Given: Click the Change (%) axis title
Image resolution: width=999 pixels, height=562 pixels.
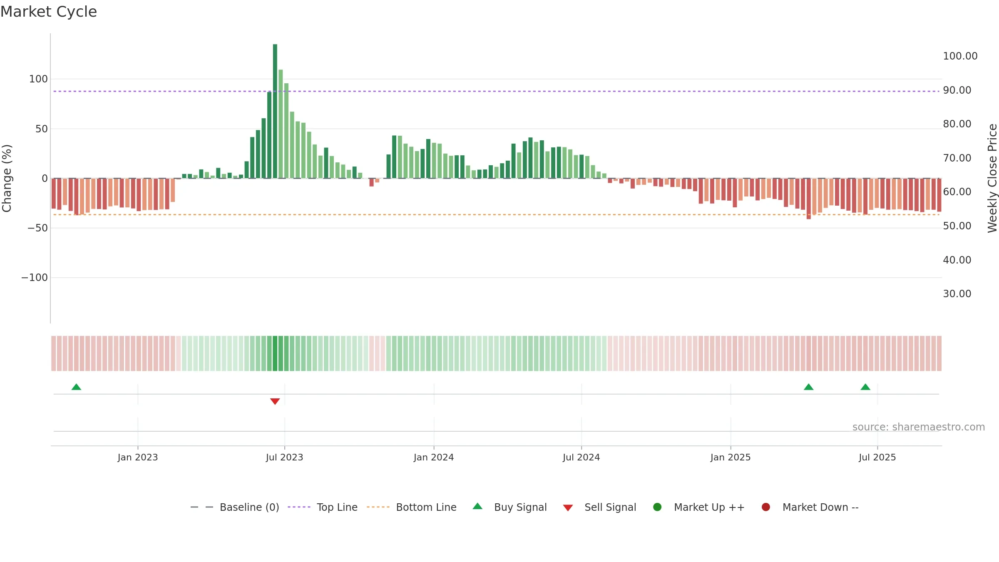Looking at the screenshot, I should [x=7, y=178].
